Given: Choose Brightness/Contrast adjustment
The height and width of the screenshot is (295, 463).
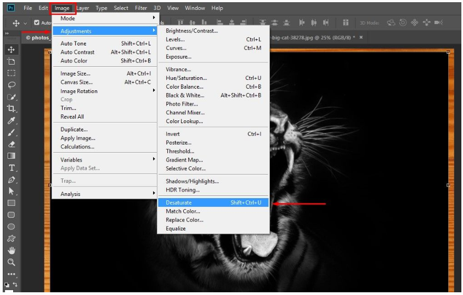Looking at the screenshot, I should (213, 31).
